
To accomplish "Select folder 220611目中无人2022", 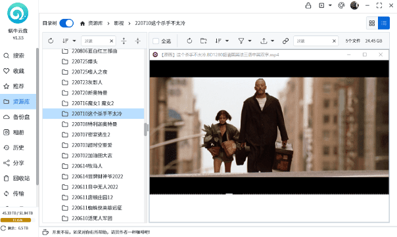I will [x=93, y=187].
